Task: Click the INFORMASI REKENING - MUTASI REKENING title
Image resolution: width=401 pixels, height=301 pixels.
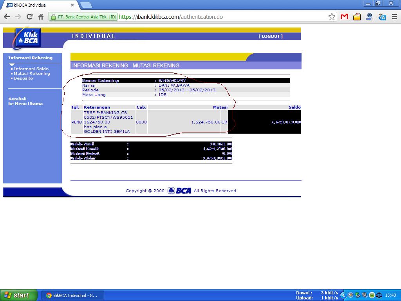Action: pos(126,65)
